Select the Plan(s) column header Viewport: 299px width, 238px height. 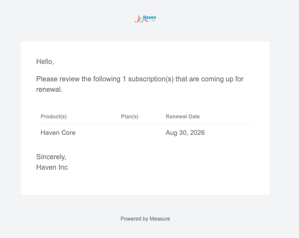tap(130, 117)
